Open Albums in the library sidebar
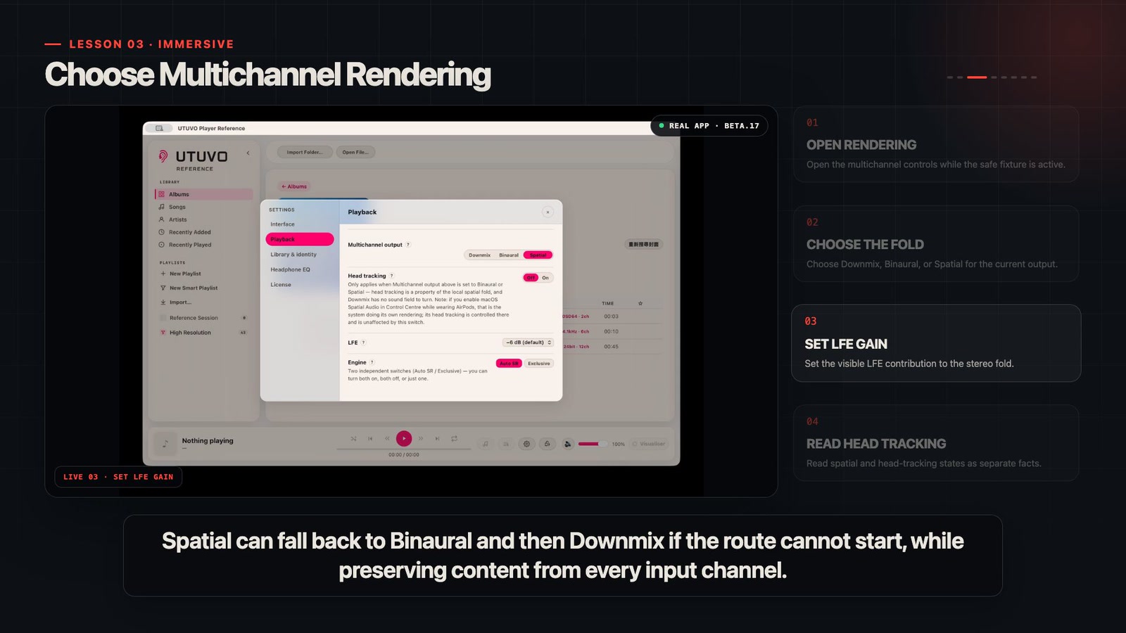This screenshot has width=1126, height=633. 204,194
